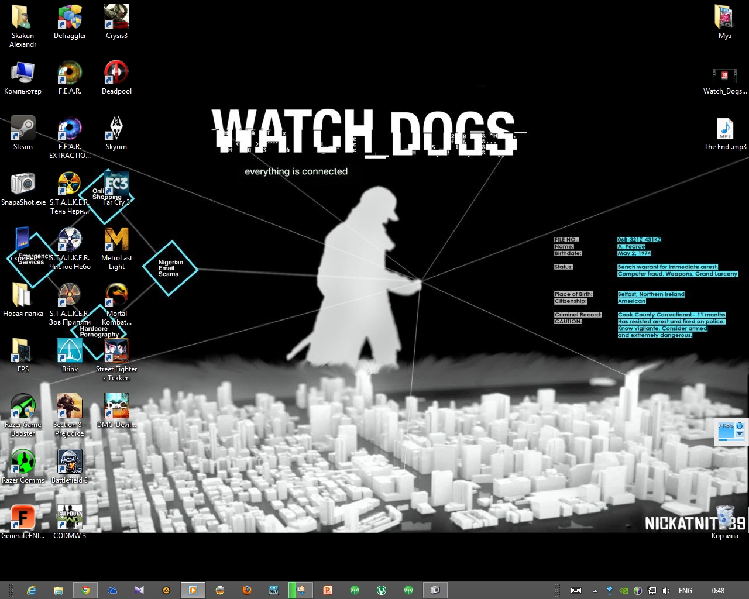Show hidden tray icons arrow
The width and height of the screenshot is (749, 599).
(x=595, y=591)
